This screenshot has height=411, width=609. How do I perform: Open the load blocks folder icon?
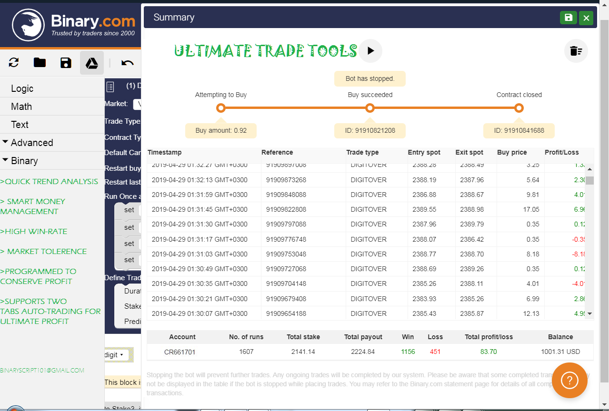pos(40,62)
